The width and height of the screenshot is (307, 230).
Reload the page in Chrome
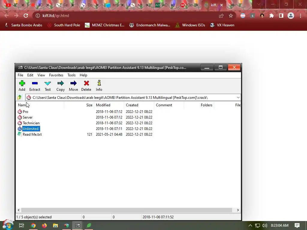[26, 16]
